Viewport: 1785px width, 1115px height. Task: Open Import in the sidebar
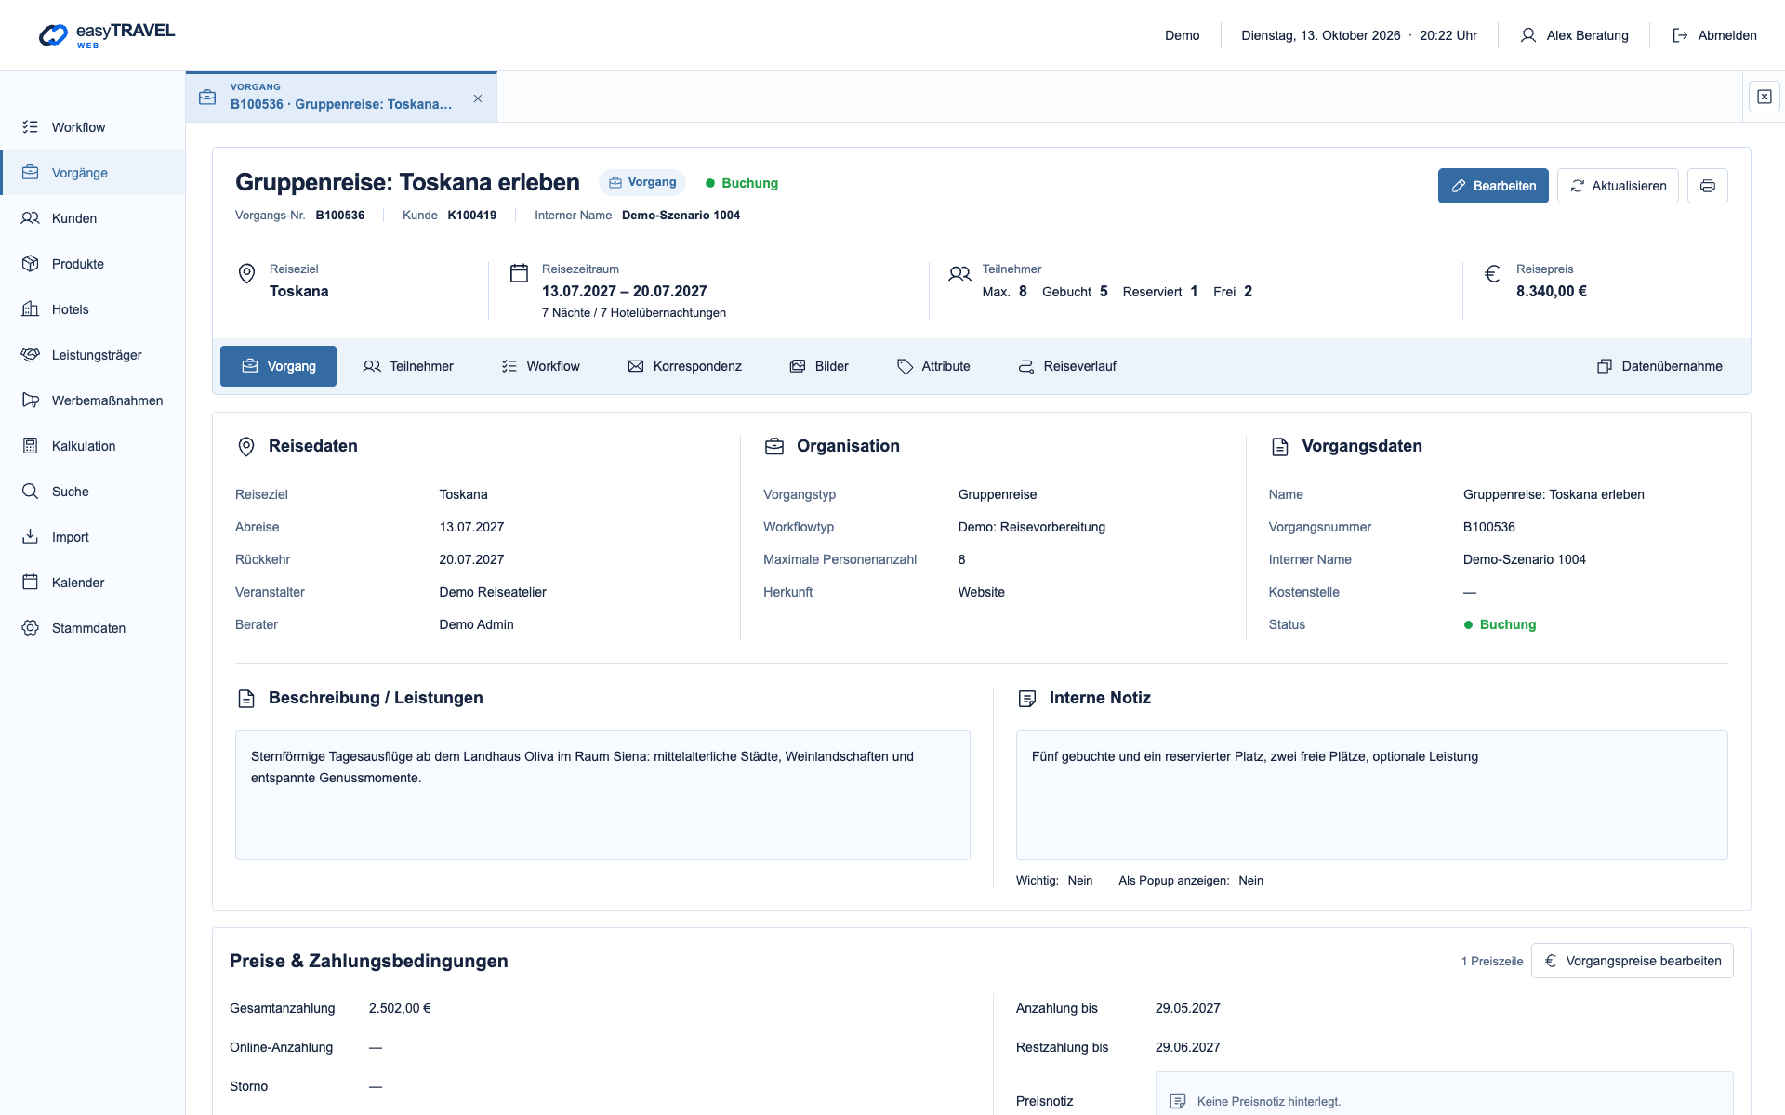coord(93,537)
